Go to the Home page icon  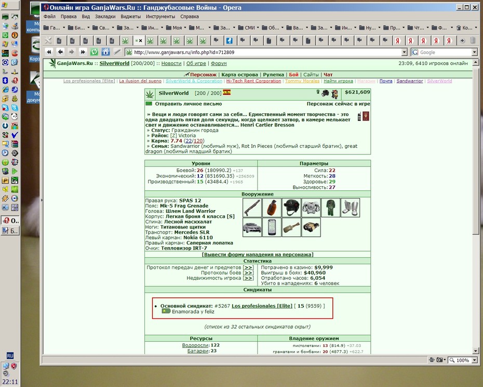(x=105, y=52)
